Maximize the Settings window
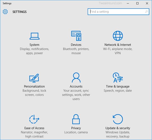 137,3
